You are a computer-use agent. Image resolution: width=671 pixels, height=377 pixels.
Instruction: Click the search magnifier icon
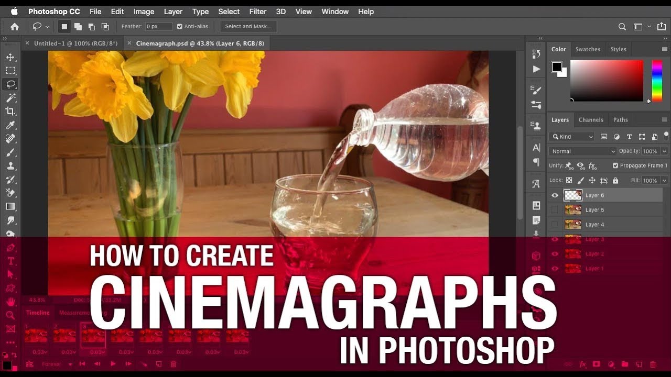622,27
